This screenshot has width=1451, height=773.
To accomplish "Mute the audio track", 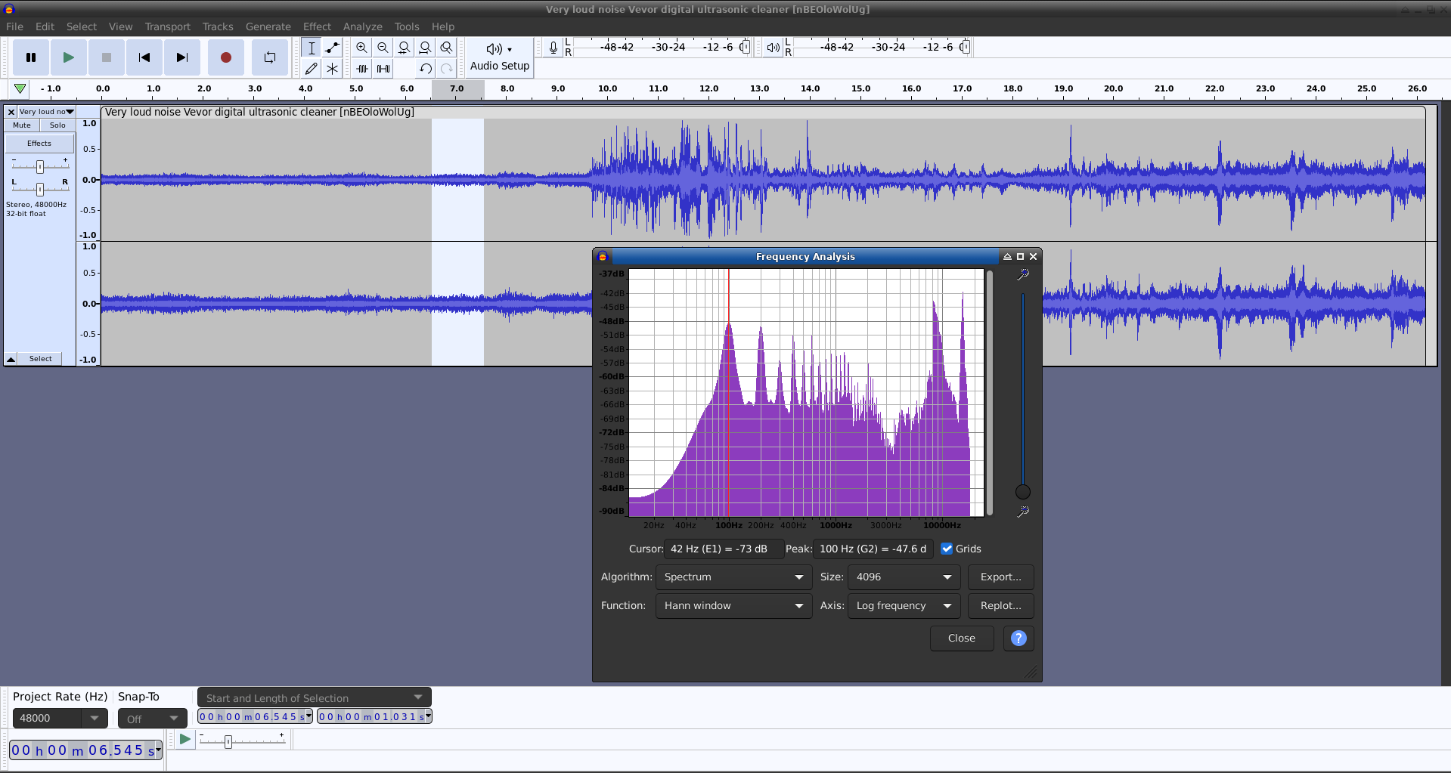I will [22, 125].
